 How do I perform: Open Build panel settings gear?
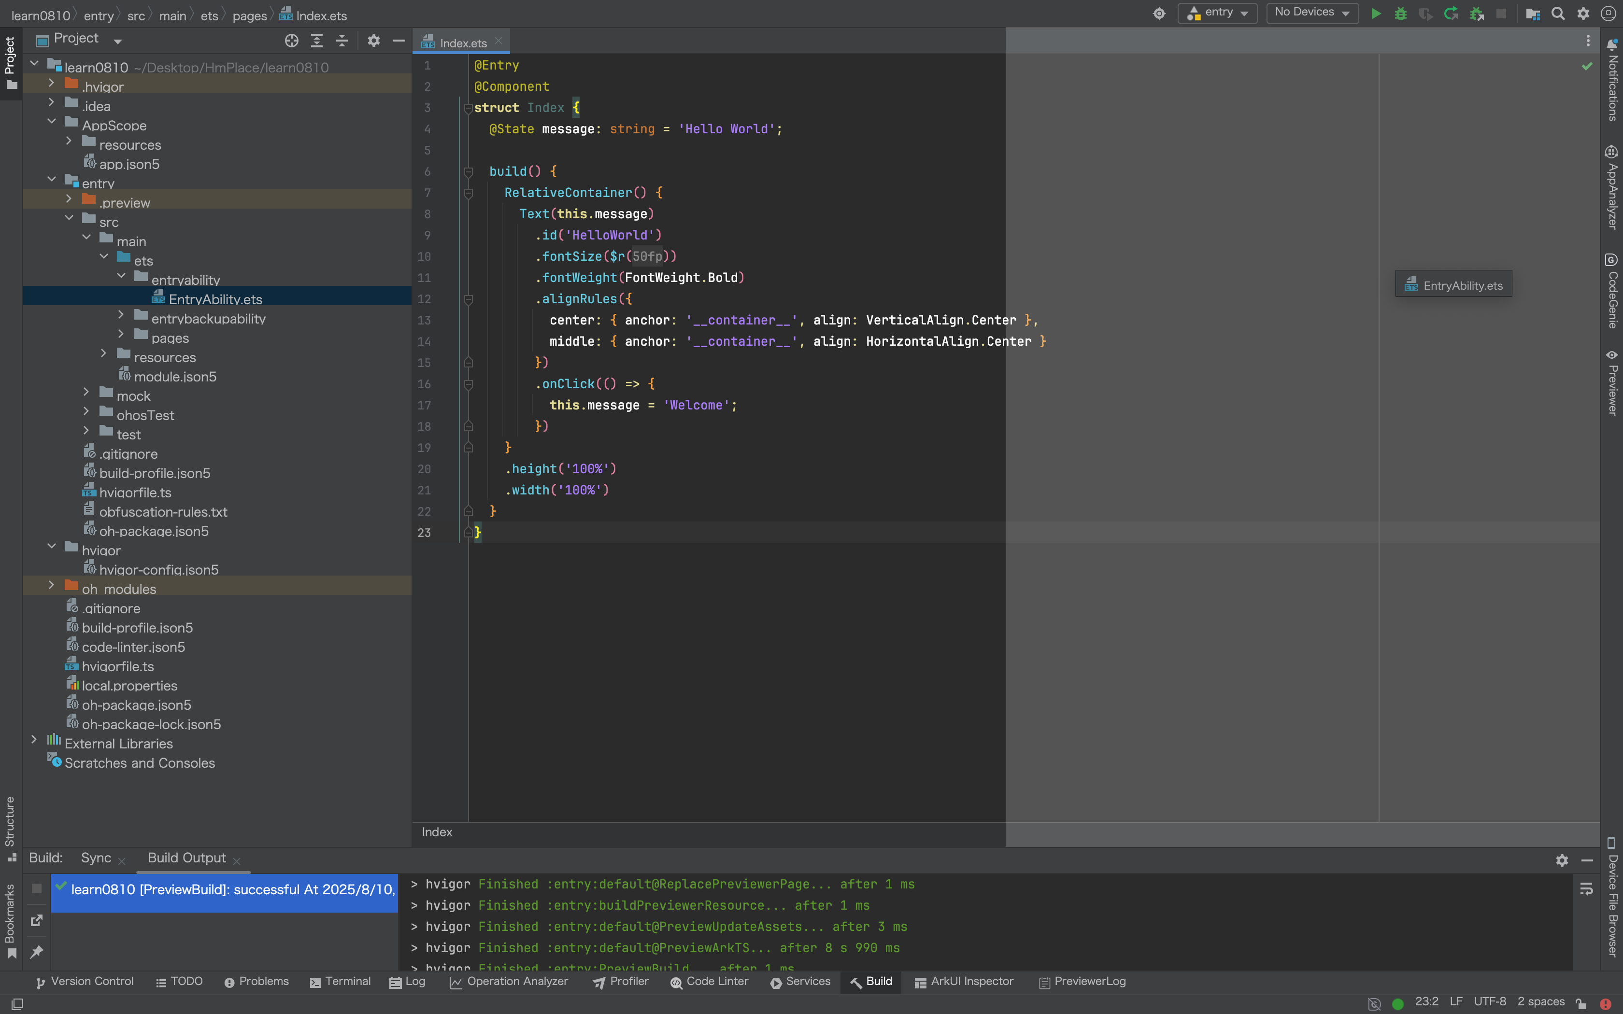tap(1562, 860)
